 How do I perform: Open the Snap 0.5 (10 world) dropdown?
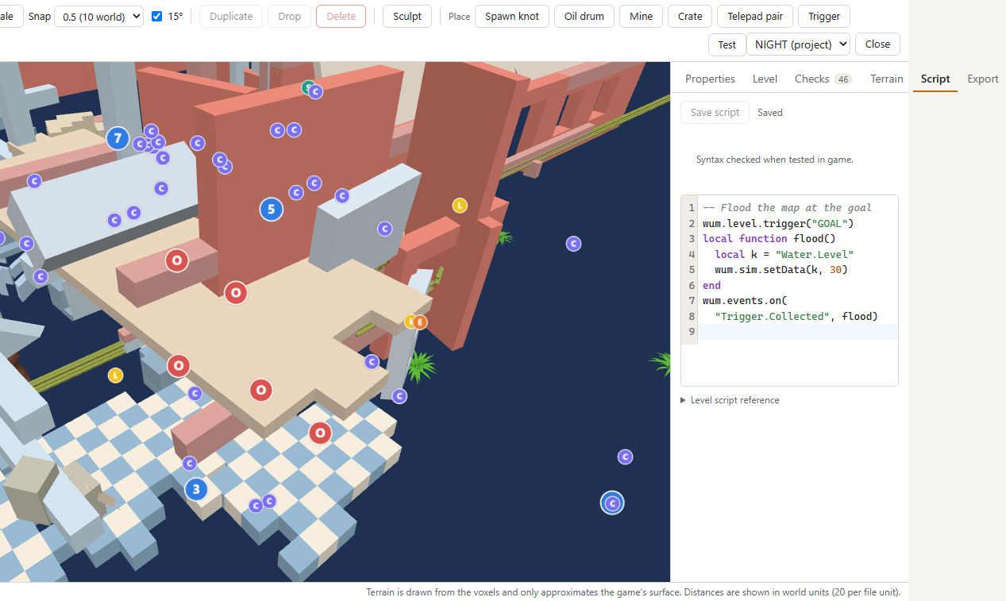[x=98, y=16]
